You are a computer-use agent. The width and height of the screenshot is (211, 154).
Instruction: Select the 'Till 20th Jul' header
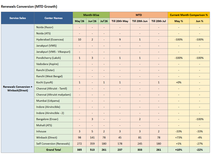coord(159,21)
